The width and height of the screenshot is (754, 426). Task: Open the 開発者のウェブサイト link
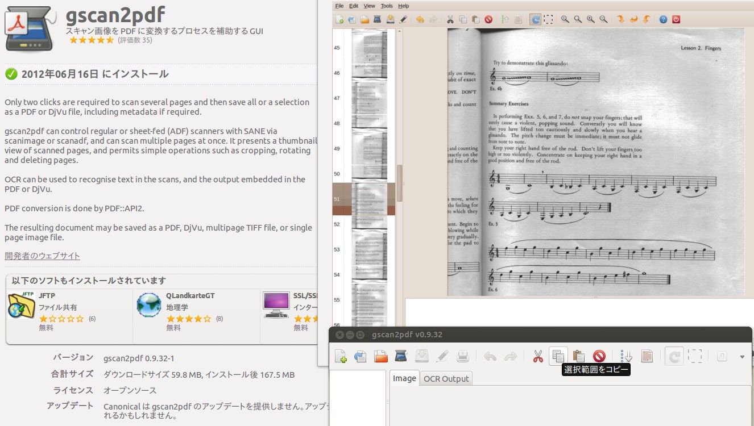tap(42, 256)
